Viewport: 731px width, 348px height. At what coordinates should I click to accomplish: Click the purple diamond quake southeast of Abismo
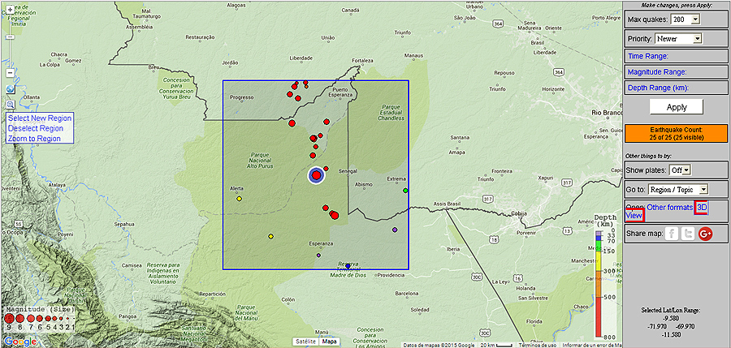395,230
